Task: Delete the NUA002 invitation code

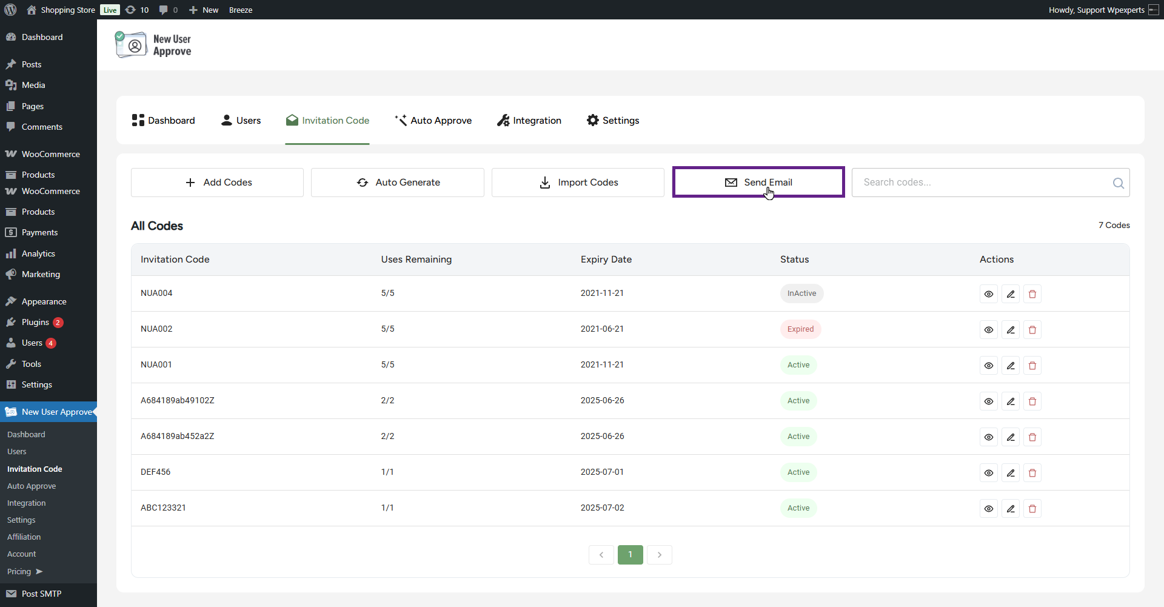Action: [1032, 330]
